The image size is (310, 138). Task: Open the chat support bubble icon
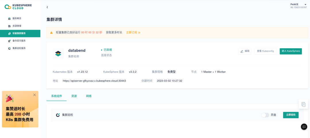pyautogui.click(x=304, y=126)
